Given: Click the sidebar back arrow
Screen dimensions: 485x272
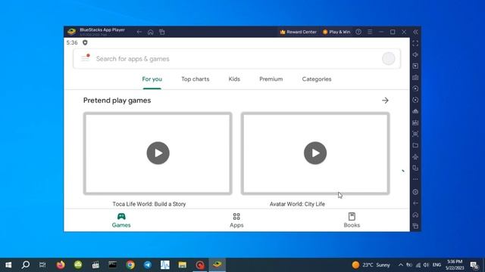Looking at the screenshot, I should pyautogui.click(x=415, y=203).
